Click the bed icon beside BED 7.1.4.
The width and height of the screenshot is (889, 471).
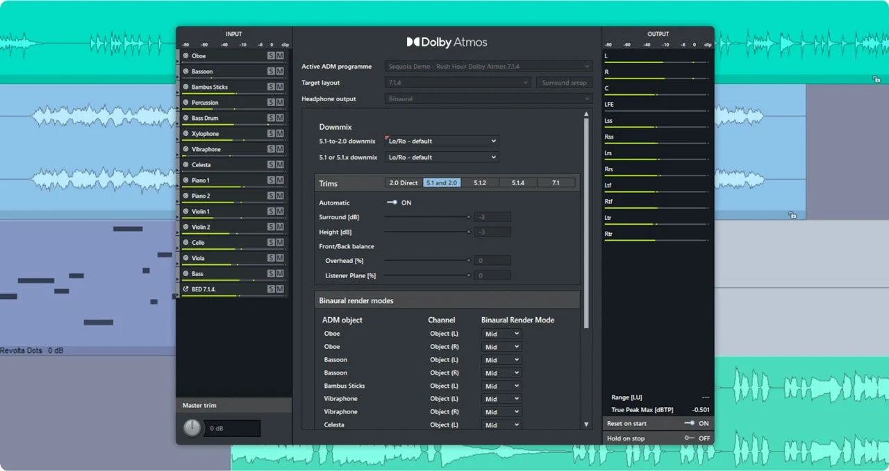pos(185,289)
